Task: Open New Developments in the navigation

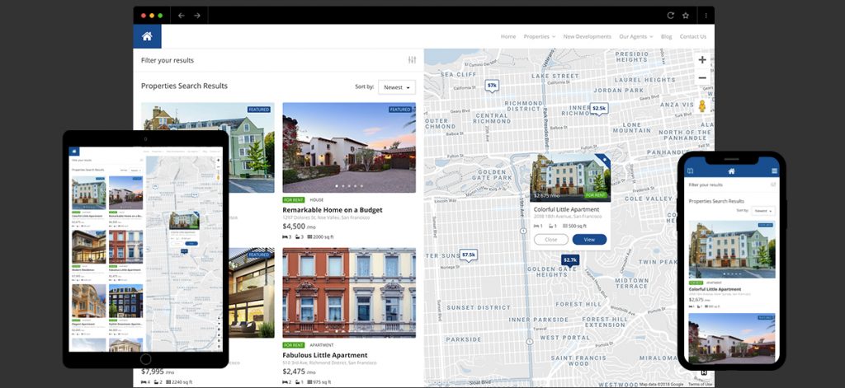Action: point(587,36)
